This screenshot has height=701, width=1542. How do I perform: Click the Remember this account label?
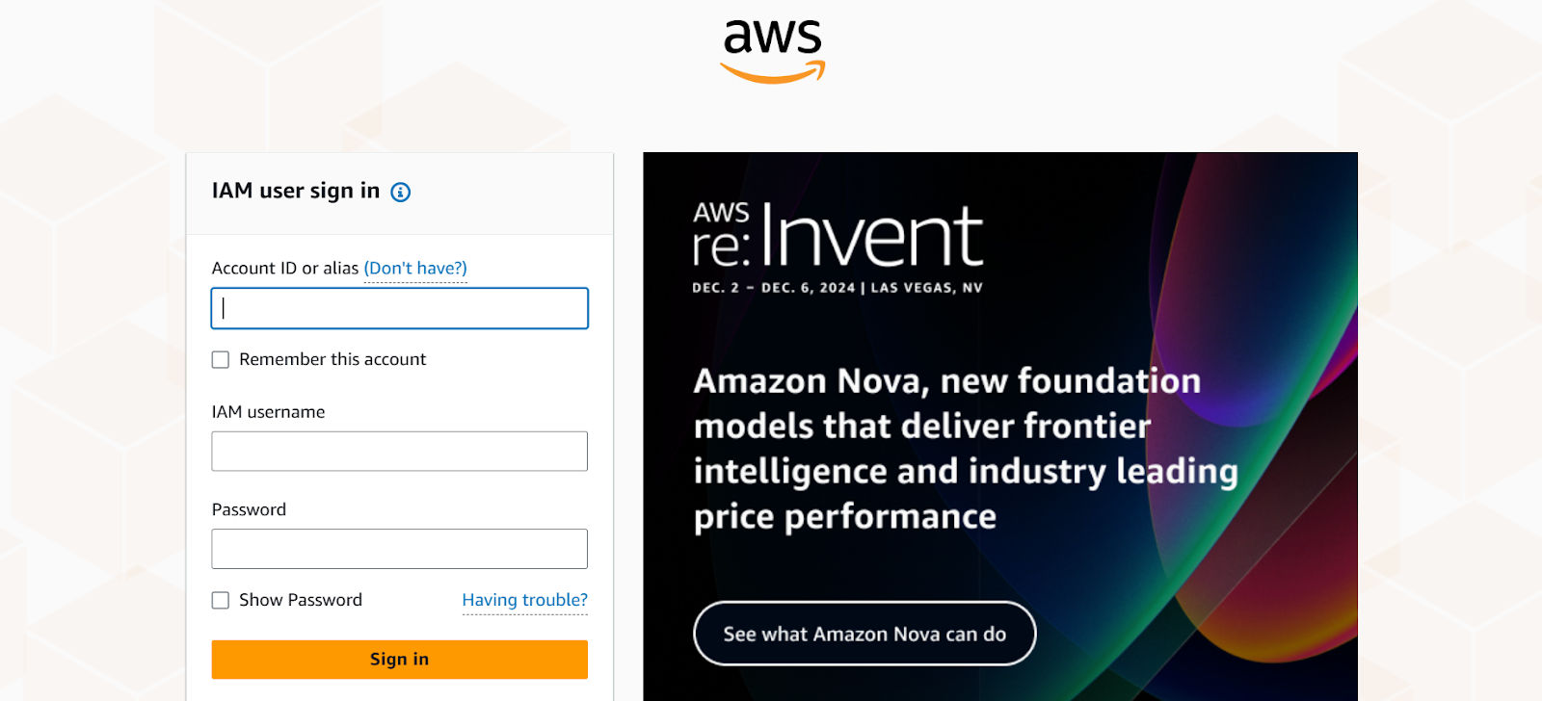[x=332, y=359]
